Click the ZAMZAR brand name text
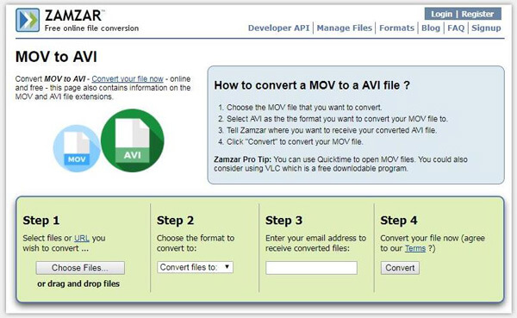The width and height of the screenshot is (517, 318). [74, 16]
